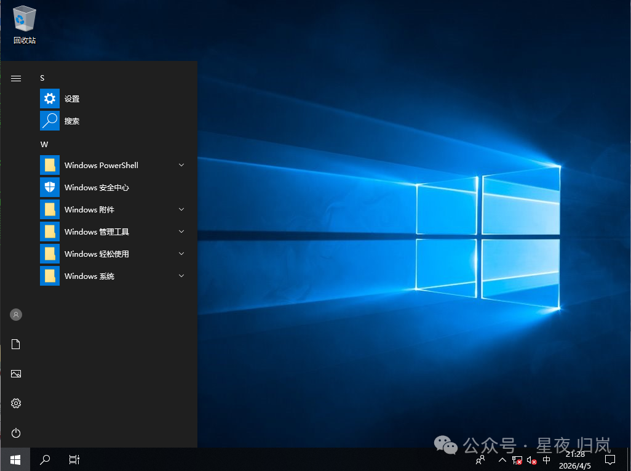Open the clock showing 21:28 2026/4/5
The height and width of the screenshot is (471, 631).
575,460
